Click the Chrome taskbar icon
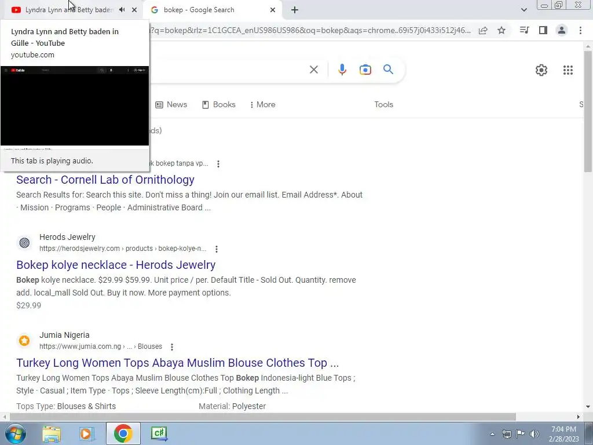The image size is (593, 445). (123, 433)
